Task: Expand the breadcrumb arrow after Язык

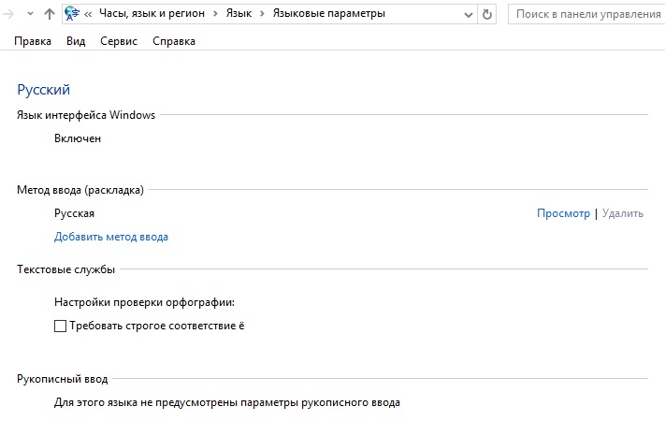Action: point(265,14)
